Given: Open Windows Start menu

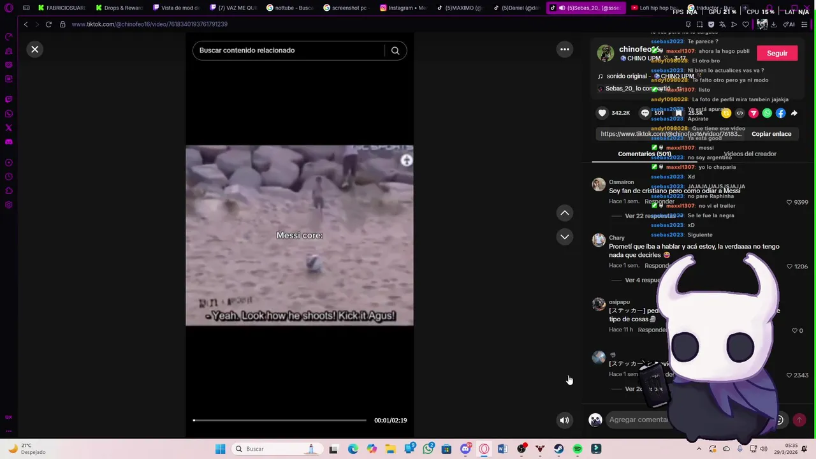Looking at the screenshot, I should (x=220, y=449).
